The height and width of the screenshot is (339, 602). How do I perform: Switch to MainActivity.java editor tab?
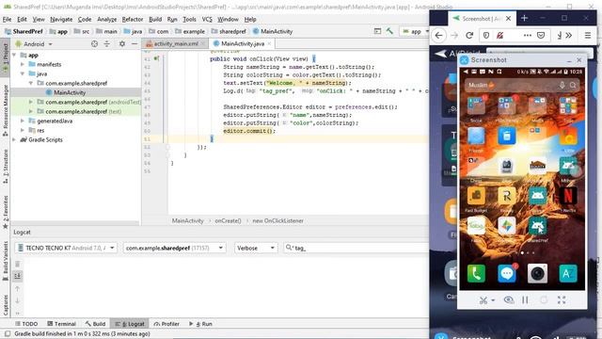243,44
